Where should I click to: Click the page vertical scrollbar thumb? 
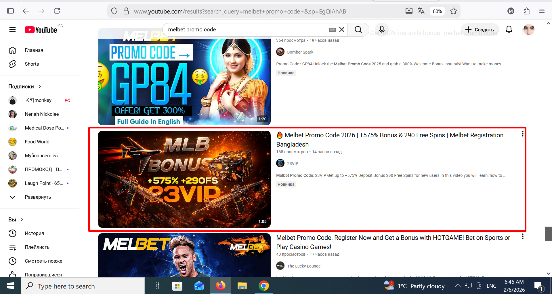548,234
